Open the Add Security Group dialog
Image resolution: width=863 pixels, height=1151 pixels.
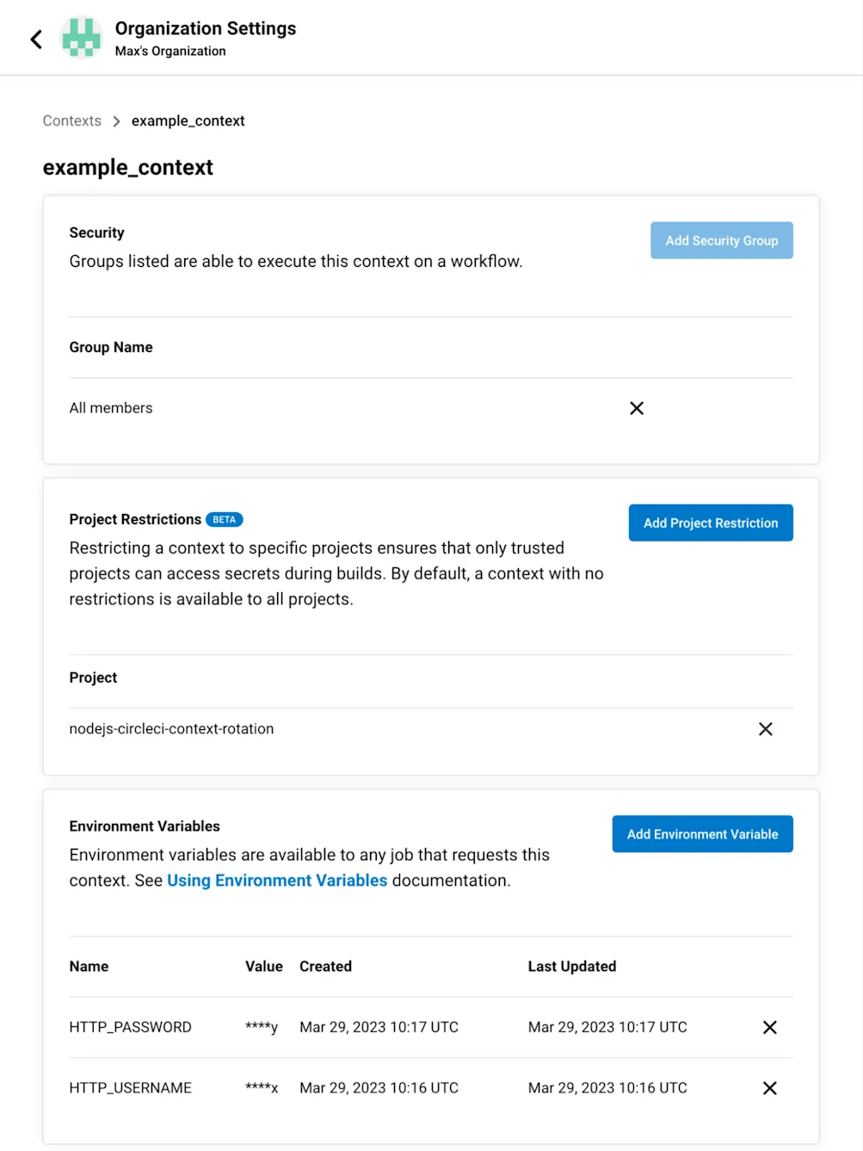pos(721,240)
